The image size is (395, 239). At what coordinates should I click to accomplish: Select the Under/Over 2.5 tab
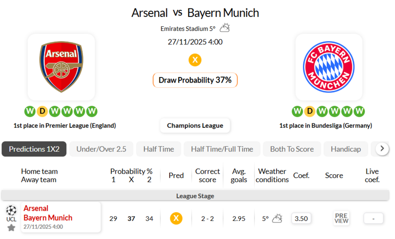coord(101,149)
